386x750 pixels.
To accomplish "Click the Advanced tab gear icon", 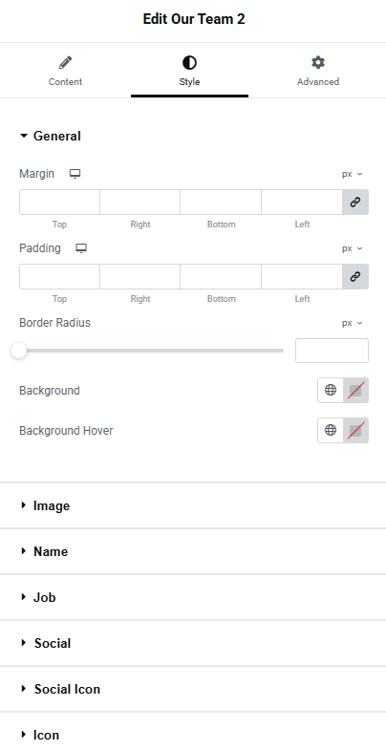I will pos(318,62).
